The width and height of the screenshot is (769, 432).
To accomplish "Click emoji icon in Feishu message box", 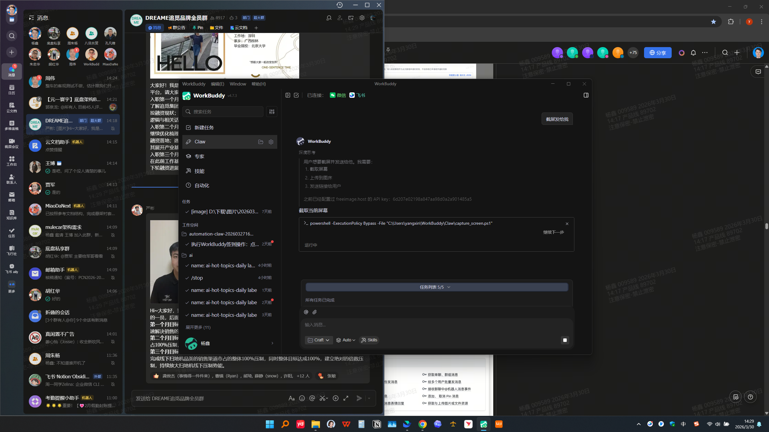I will (x=302, y=398).
